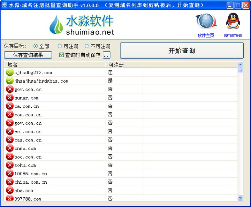
Task: Open the software homepage globe icon
Action: point(206,22)
